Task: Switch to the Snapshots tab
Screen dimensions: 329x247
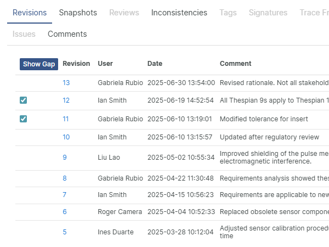Action: [x=78, y=13]
